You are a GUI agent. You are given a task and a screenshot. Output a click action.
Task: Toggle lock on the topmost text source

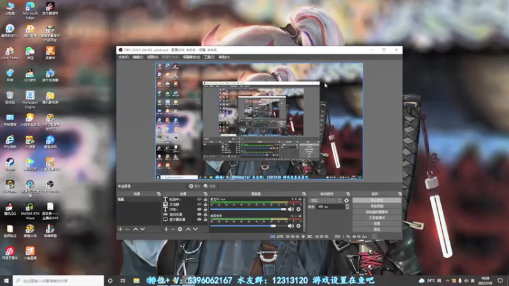click(x=205, y=200)
